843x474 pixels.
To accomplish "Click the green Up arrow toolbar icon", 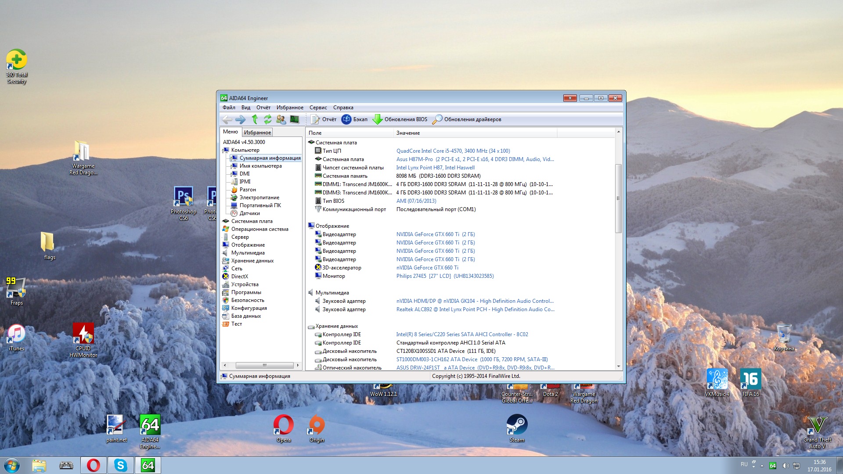I will point(254,119).
